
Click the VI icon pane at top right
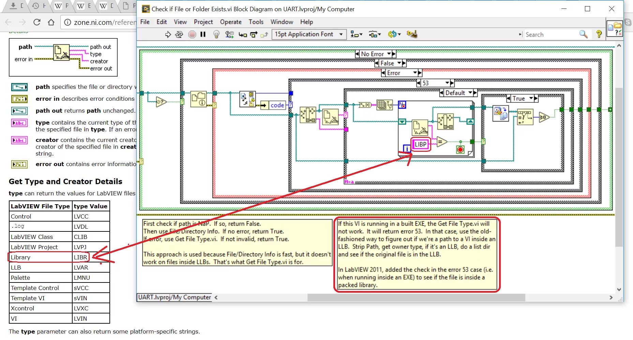point(615,28)
